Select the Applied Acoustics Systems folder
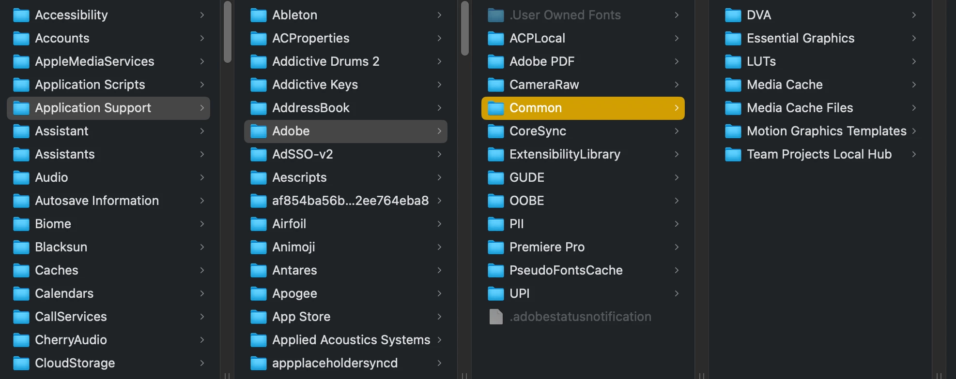 pyautogui.click(x=351, y=340)
